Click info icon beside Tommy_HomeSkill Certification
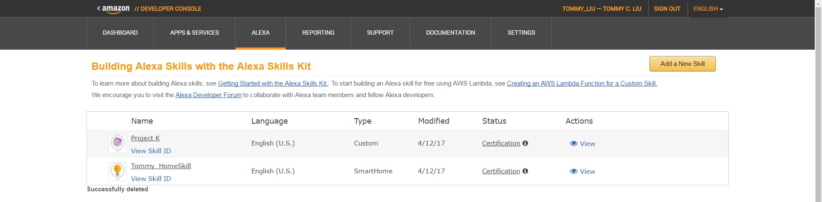 (x=525, y=171)
